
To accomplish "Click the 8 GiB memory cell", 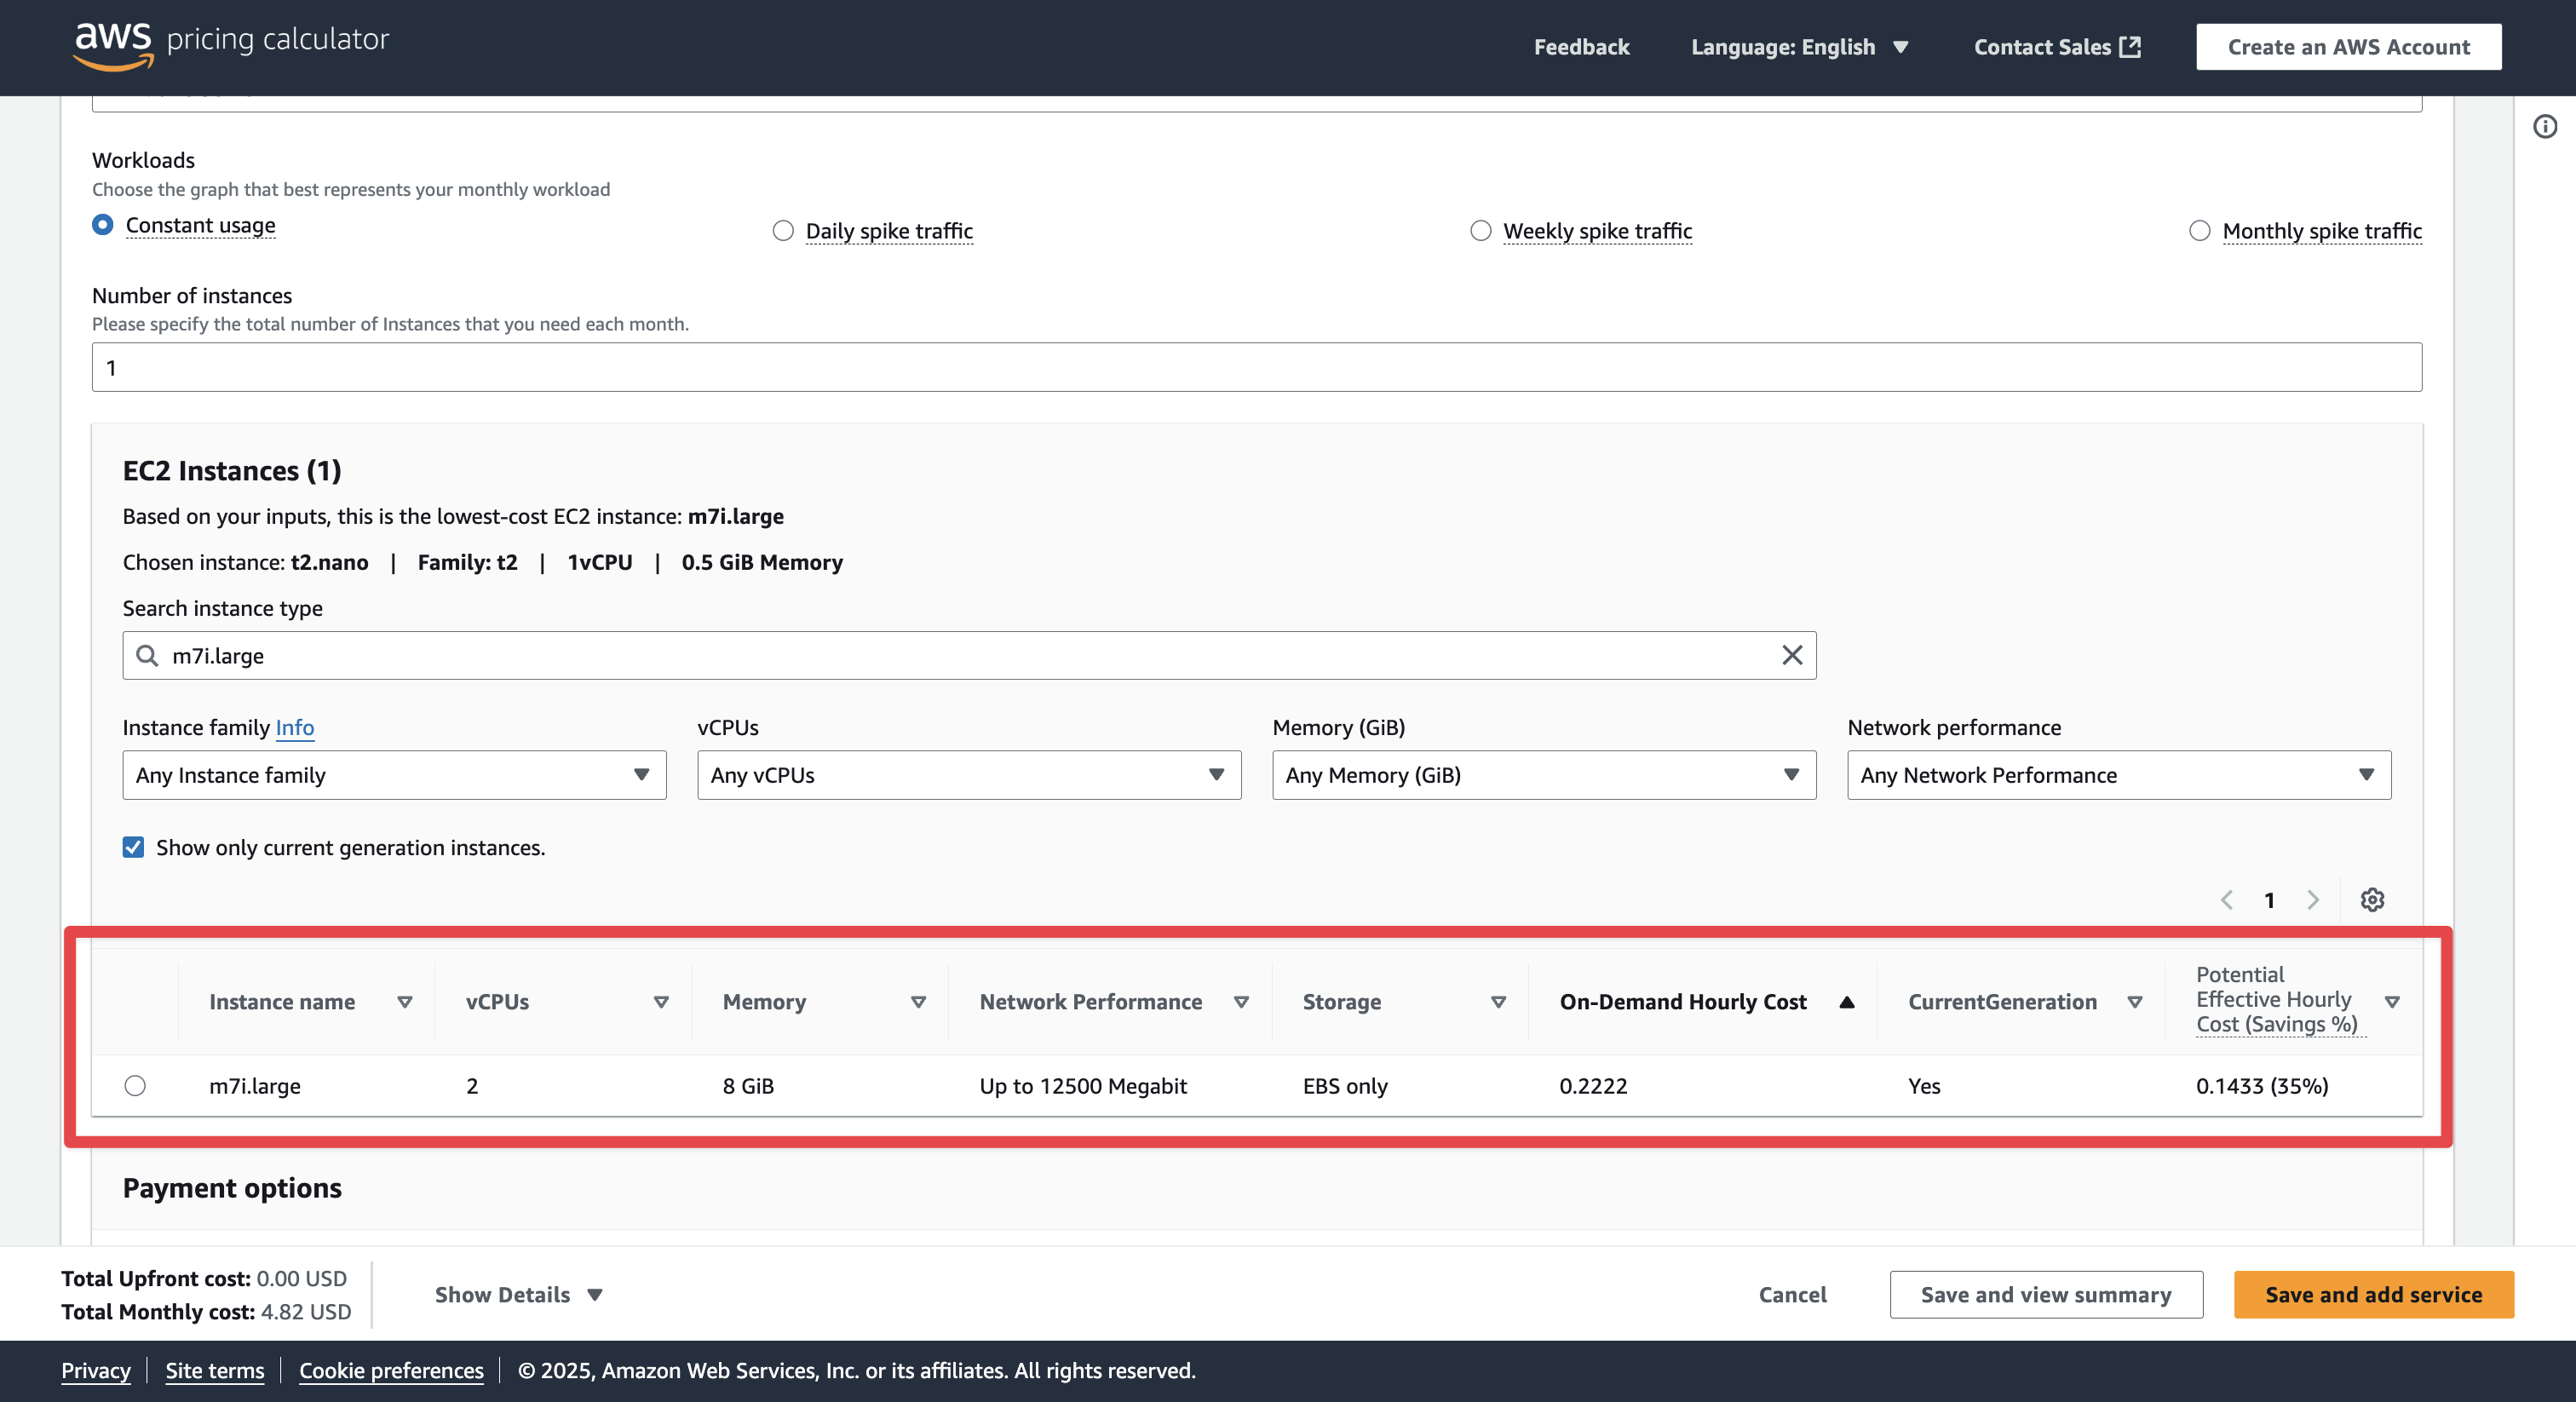I will tap(748, 1085).
